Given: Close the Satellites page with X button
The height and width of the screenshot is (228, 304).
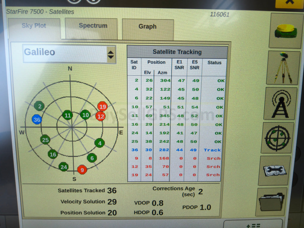Looking at the screenshot, I should pyautogui.click(x=289, y=3).
